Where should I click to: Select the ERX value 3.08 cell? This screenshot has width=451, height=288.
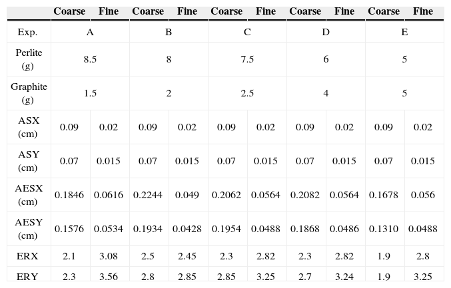pyautogui.click(x=109, y=255)
